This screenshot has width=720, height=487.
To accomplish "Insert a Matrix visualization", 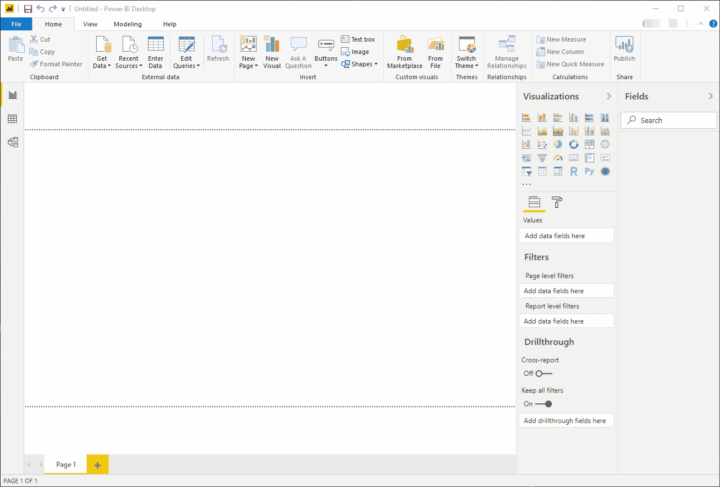I will tap(558, 171).
